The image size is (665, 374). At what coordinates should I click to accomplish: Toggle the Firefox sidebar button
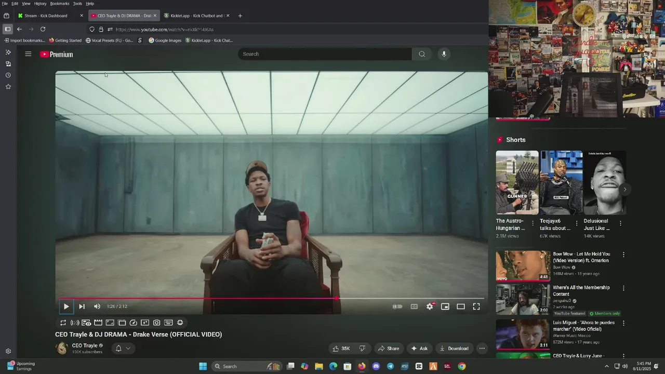click(7, 29)
